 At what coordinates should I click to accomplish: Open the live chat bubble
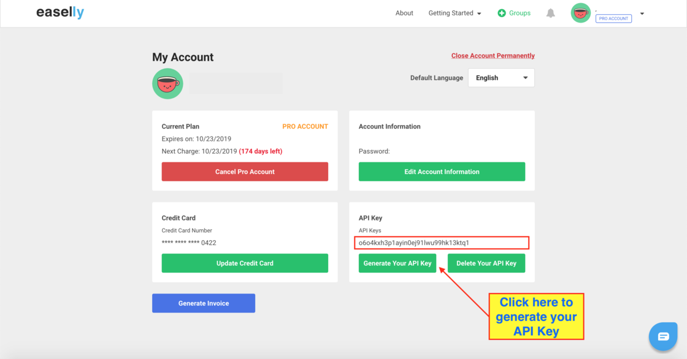[x=663, y=336]
